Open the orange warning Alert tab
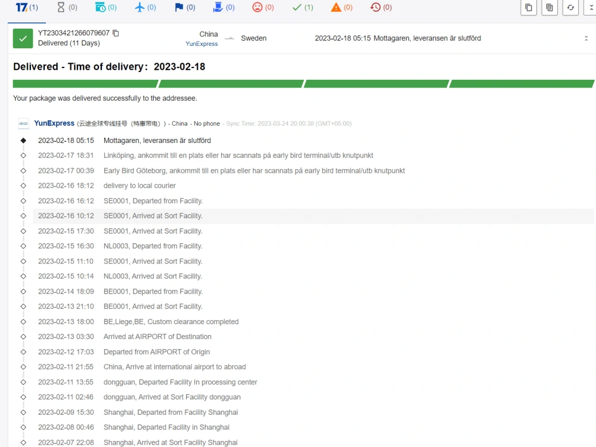The height and width of the screenshot is (447, 596). 342,8
